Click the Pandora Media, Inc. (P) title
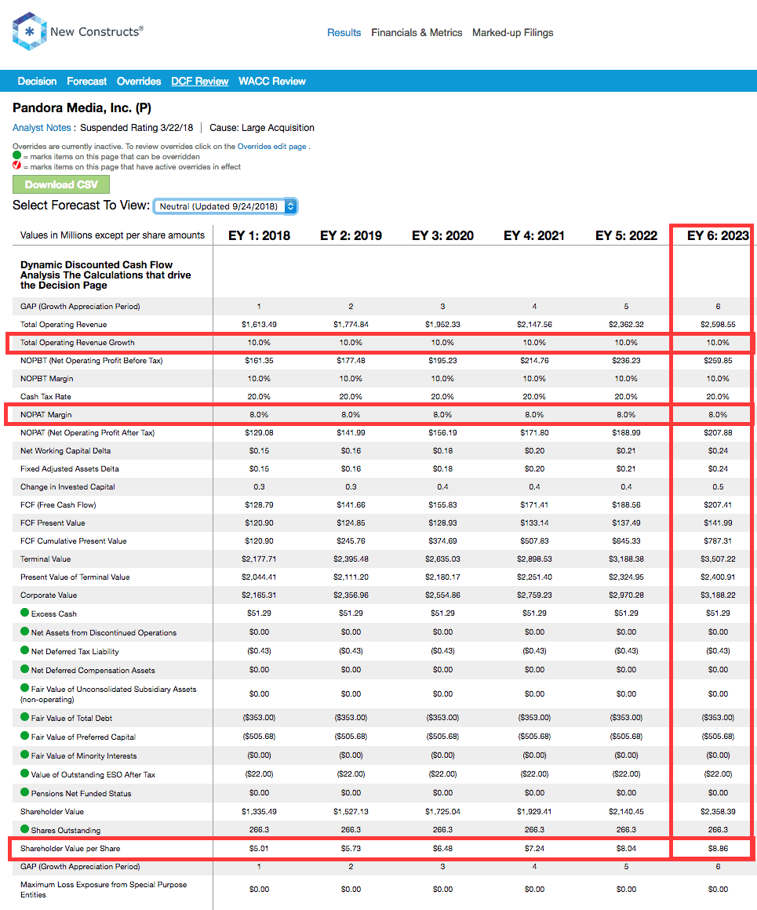Image resolution: width=757 pixels, height=910 pixels. (x=82, y=108)
